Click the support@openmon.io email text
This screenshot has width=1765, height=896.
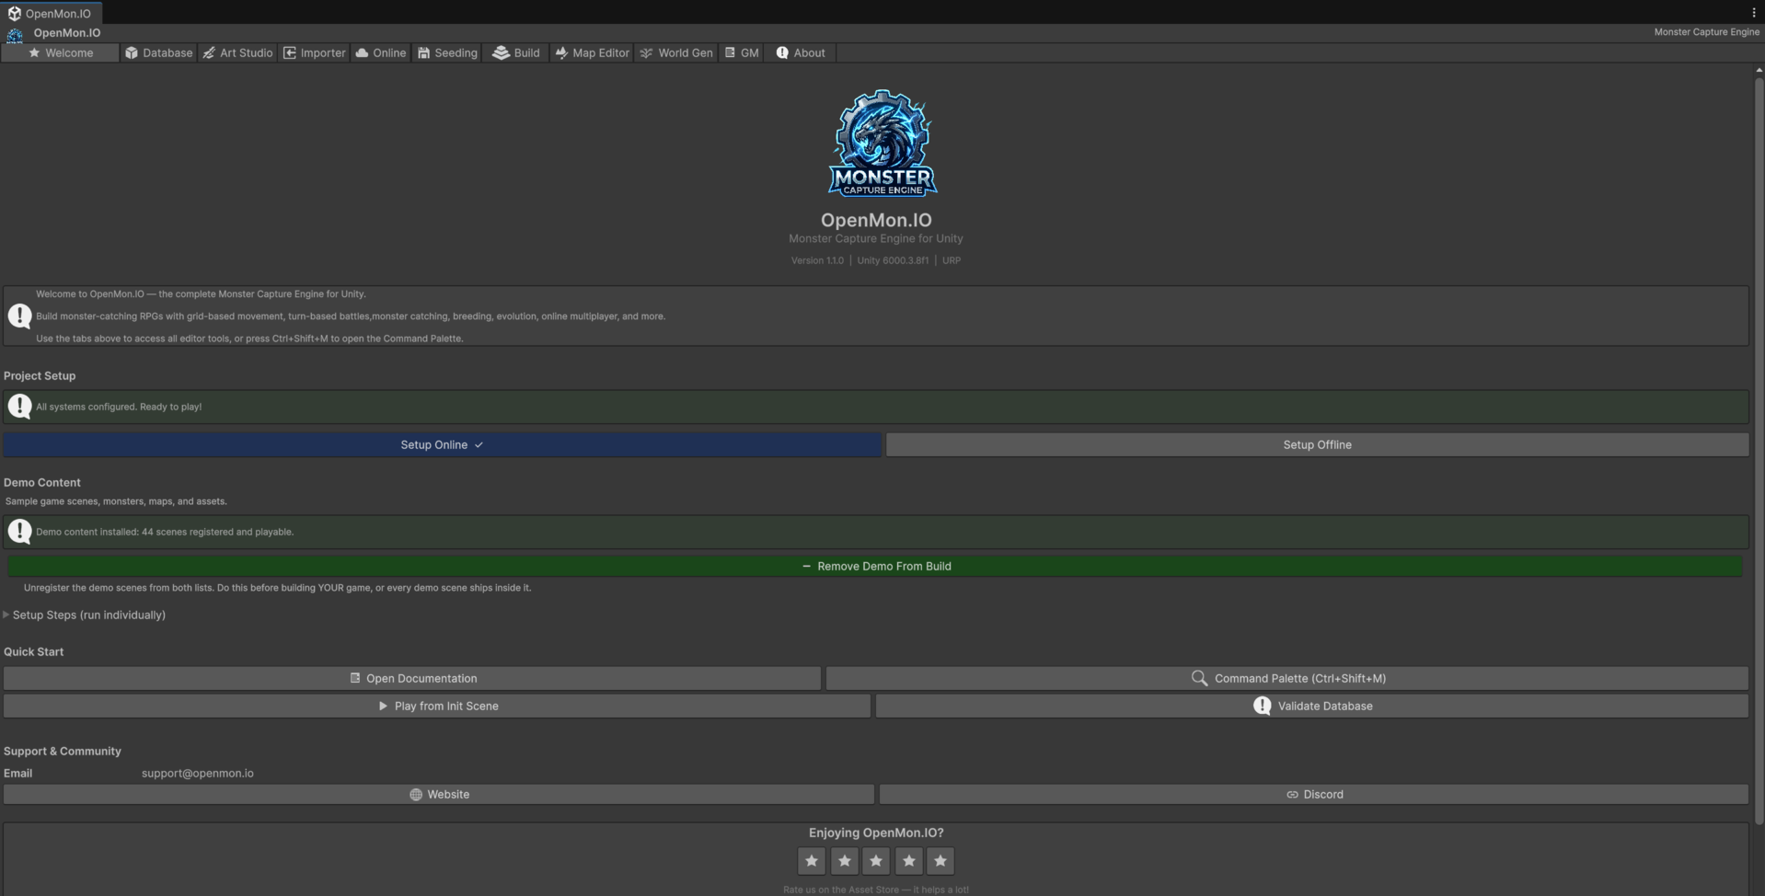coord(198,774)
